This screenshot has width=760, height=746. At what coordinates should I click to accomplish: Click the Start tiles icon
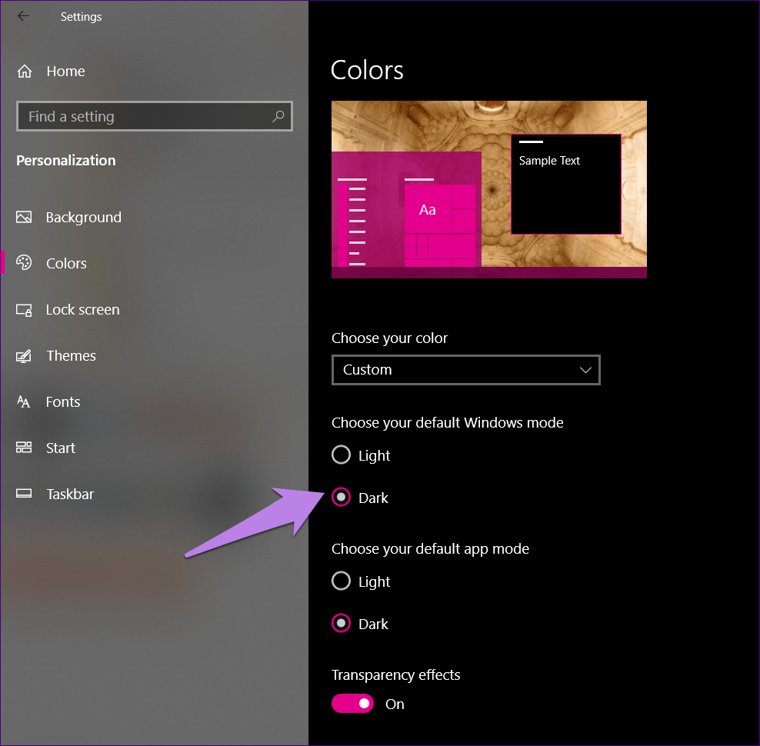24,448
